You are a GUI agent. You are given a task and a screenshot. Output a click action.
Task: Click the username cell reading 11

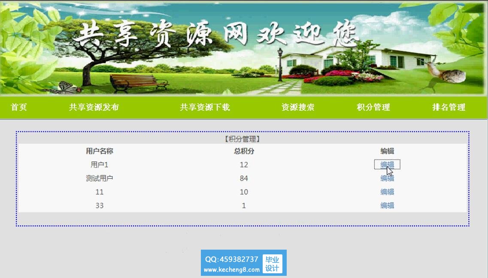tap(100, 192)
